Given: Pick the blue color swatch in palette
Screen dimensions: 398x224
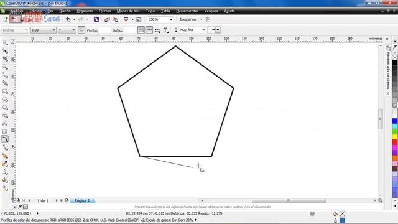Looking at the screenshot, I should pyautogui.click(x=395, y=121).
